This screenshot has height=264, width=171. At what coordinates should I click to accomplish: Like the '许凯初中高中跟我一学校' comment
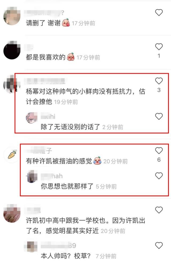(x=159, y=210)
